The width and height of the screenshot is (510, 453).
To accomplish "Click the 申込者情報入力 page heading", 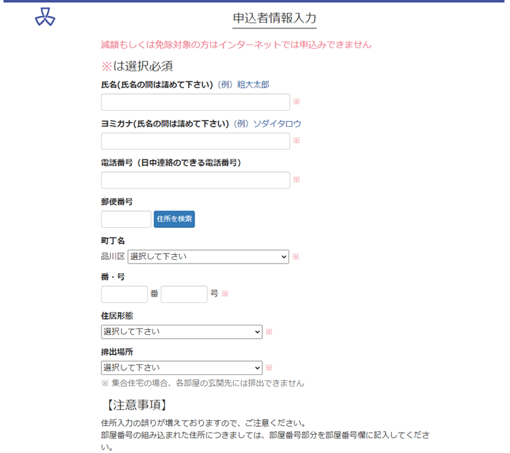I will 275,18.
